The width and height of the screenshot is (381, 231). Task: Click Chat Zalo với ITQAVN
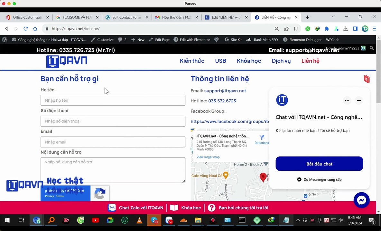(136, 208)
